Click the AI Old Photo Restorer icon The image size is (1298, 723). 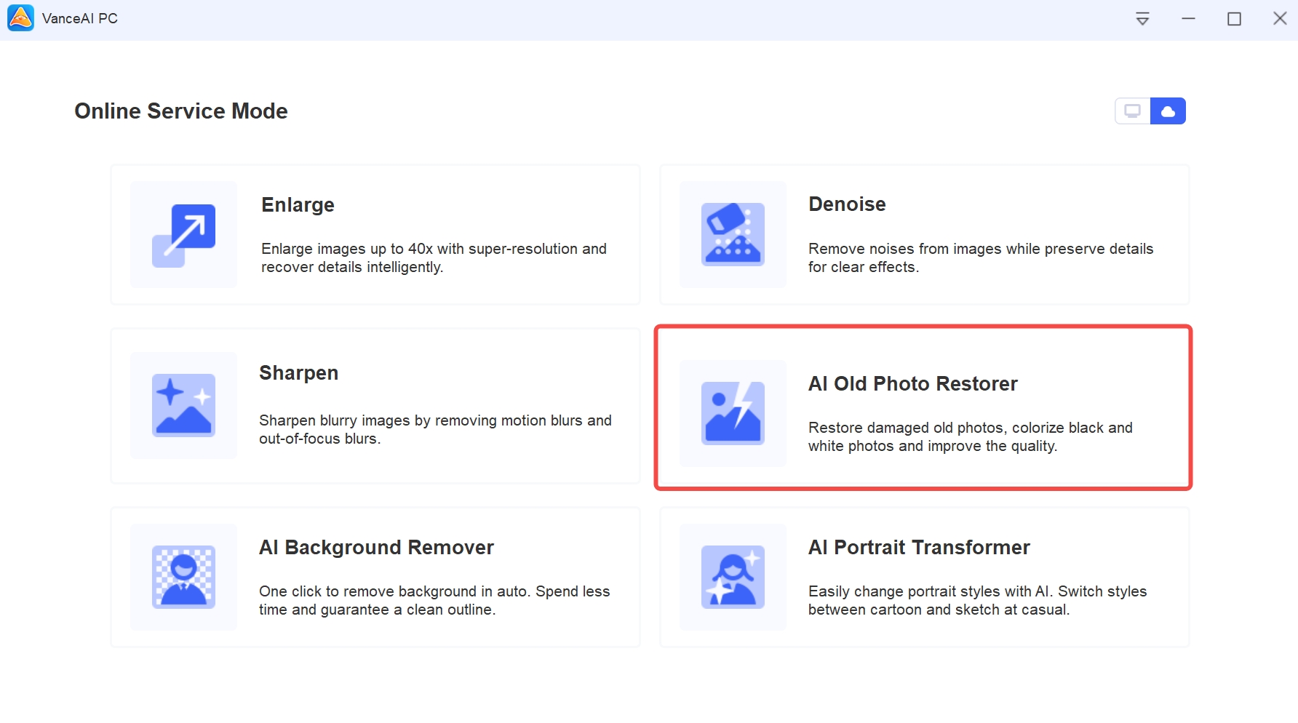tap(733, 413)
